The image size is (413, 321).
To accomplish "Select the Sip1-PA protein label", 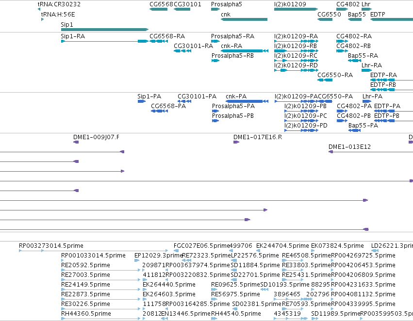I will click(149, 96).
